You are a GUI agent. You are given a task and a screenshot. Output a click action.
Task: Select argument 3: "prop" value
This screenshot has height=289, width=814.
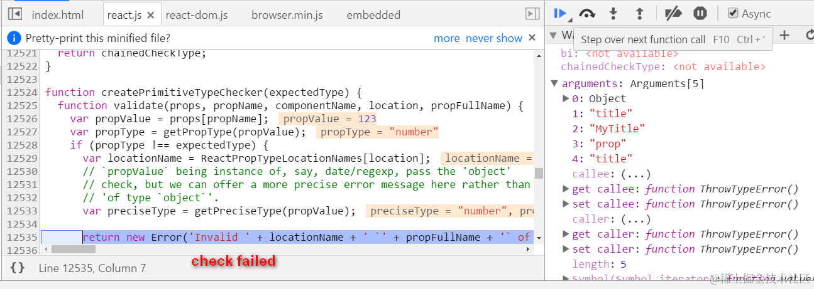tap(608, 144)
